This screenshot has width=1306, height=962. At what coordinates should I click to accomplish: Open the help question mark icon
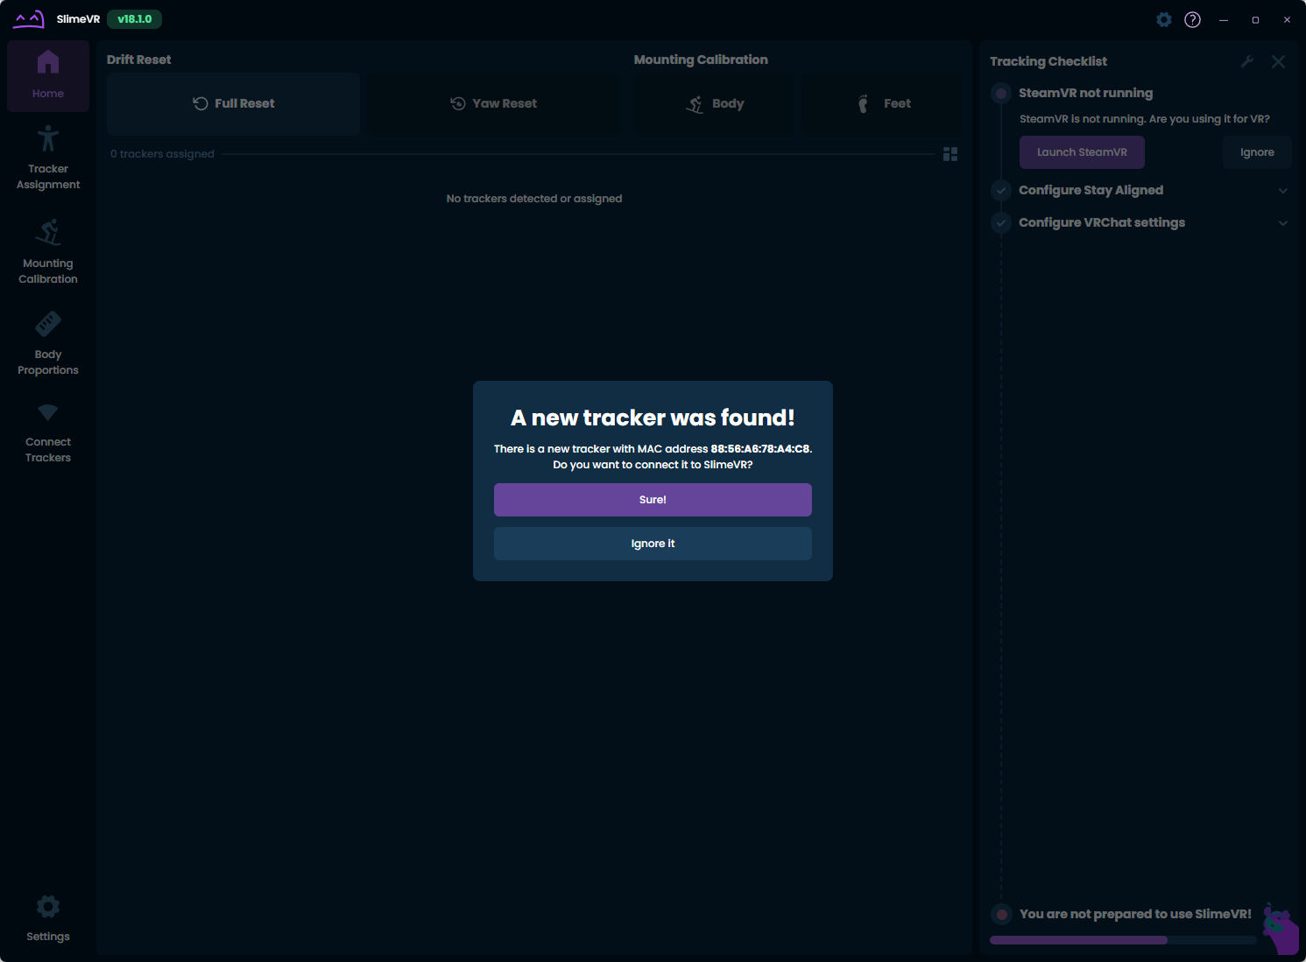pos(1192,19)
